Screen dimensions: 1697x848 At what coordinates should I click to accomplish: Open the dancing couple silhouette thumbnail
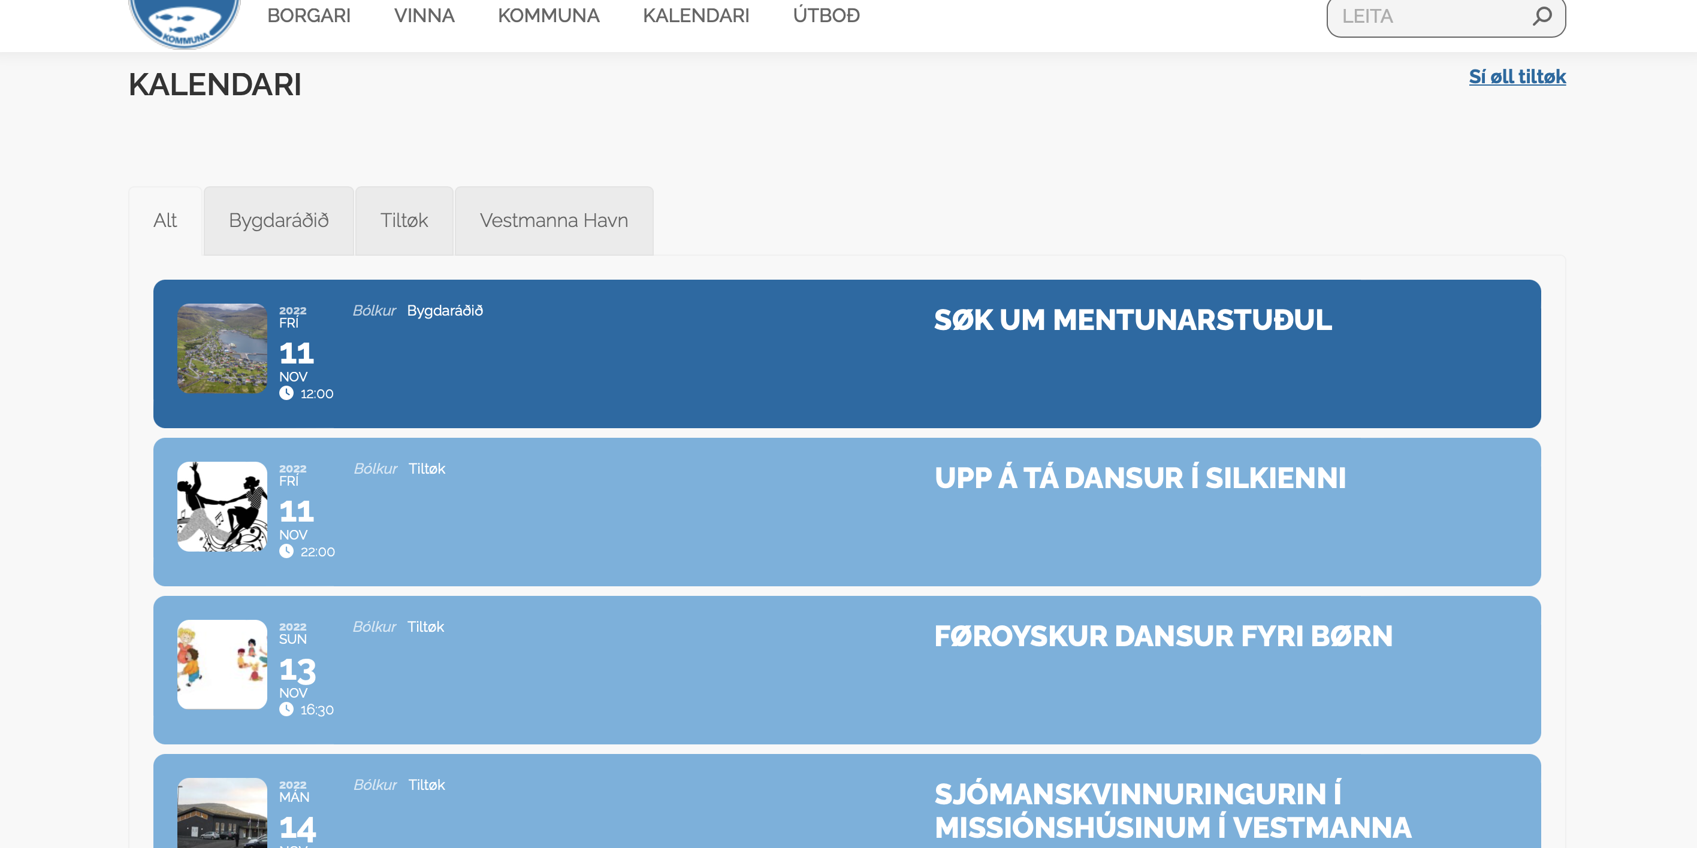tap(222, 506)
